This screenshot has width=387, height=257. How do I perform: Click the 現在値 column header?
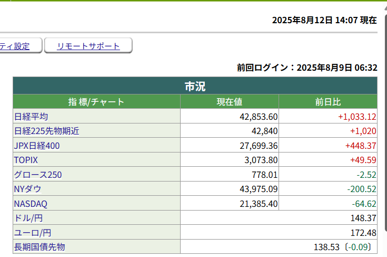(x=229, y=102)
